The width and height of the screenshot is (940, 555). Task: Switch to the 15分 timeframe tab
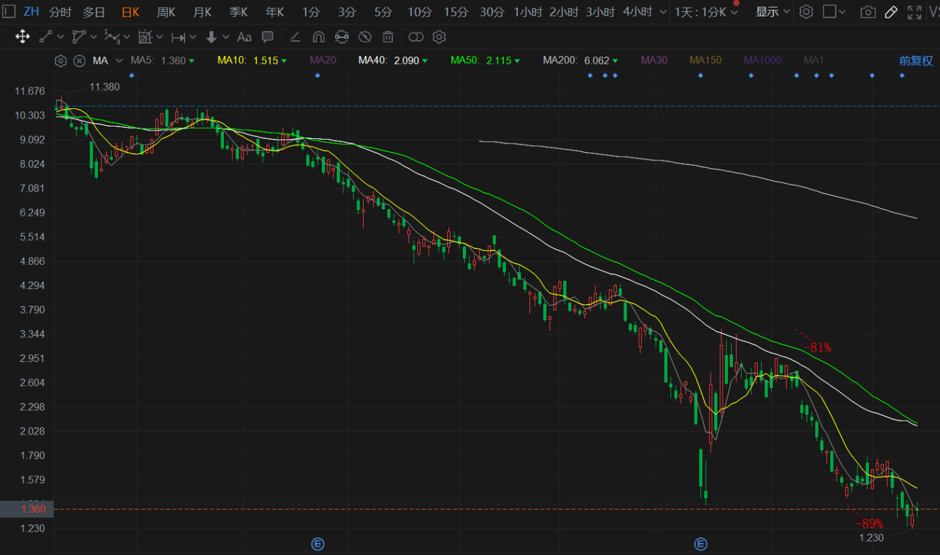(456, 12)
